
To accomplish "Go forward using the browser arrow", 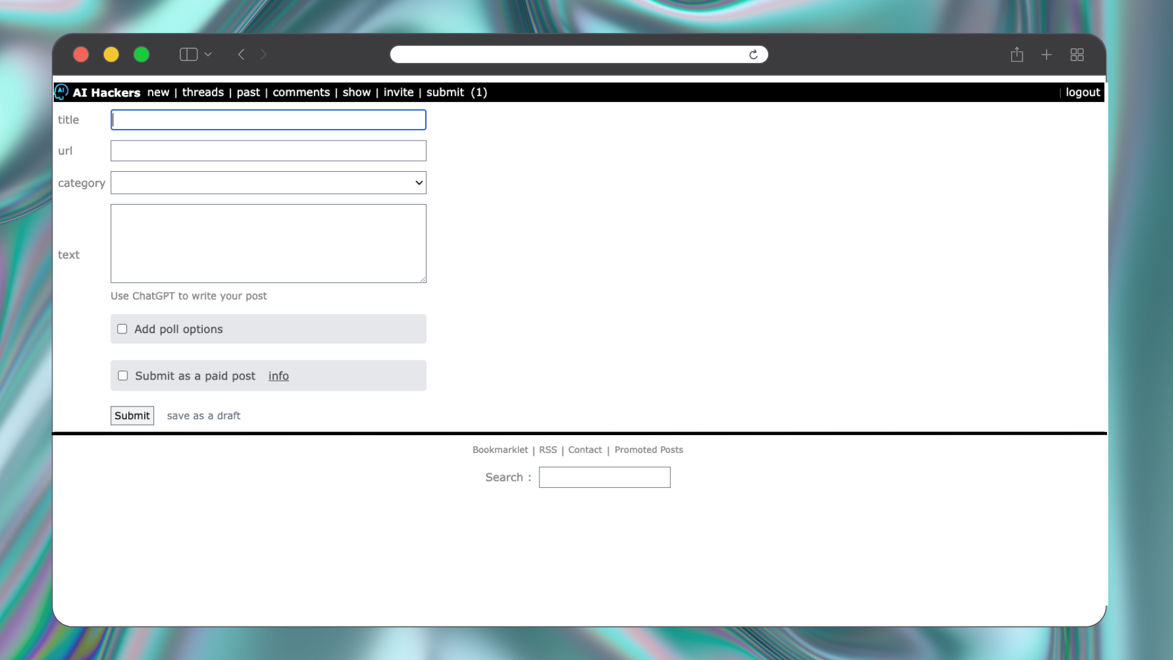I will 263,54.
